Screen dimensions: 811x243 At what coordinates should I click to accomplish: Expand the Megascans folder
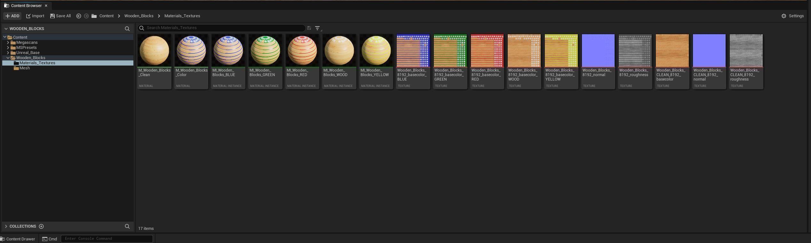(x=8, y=43)
